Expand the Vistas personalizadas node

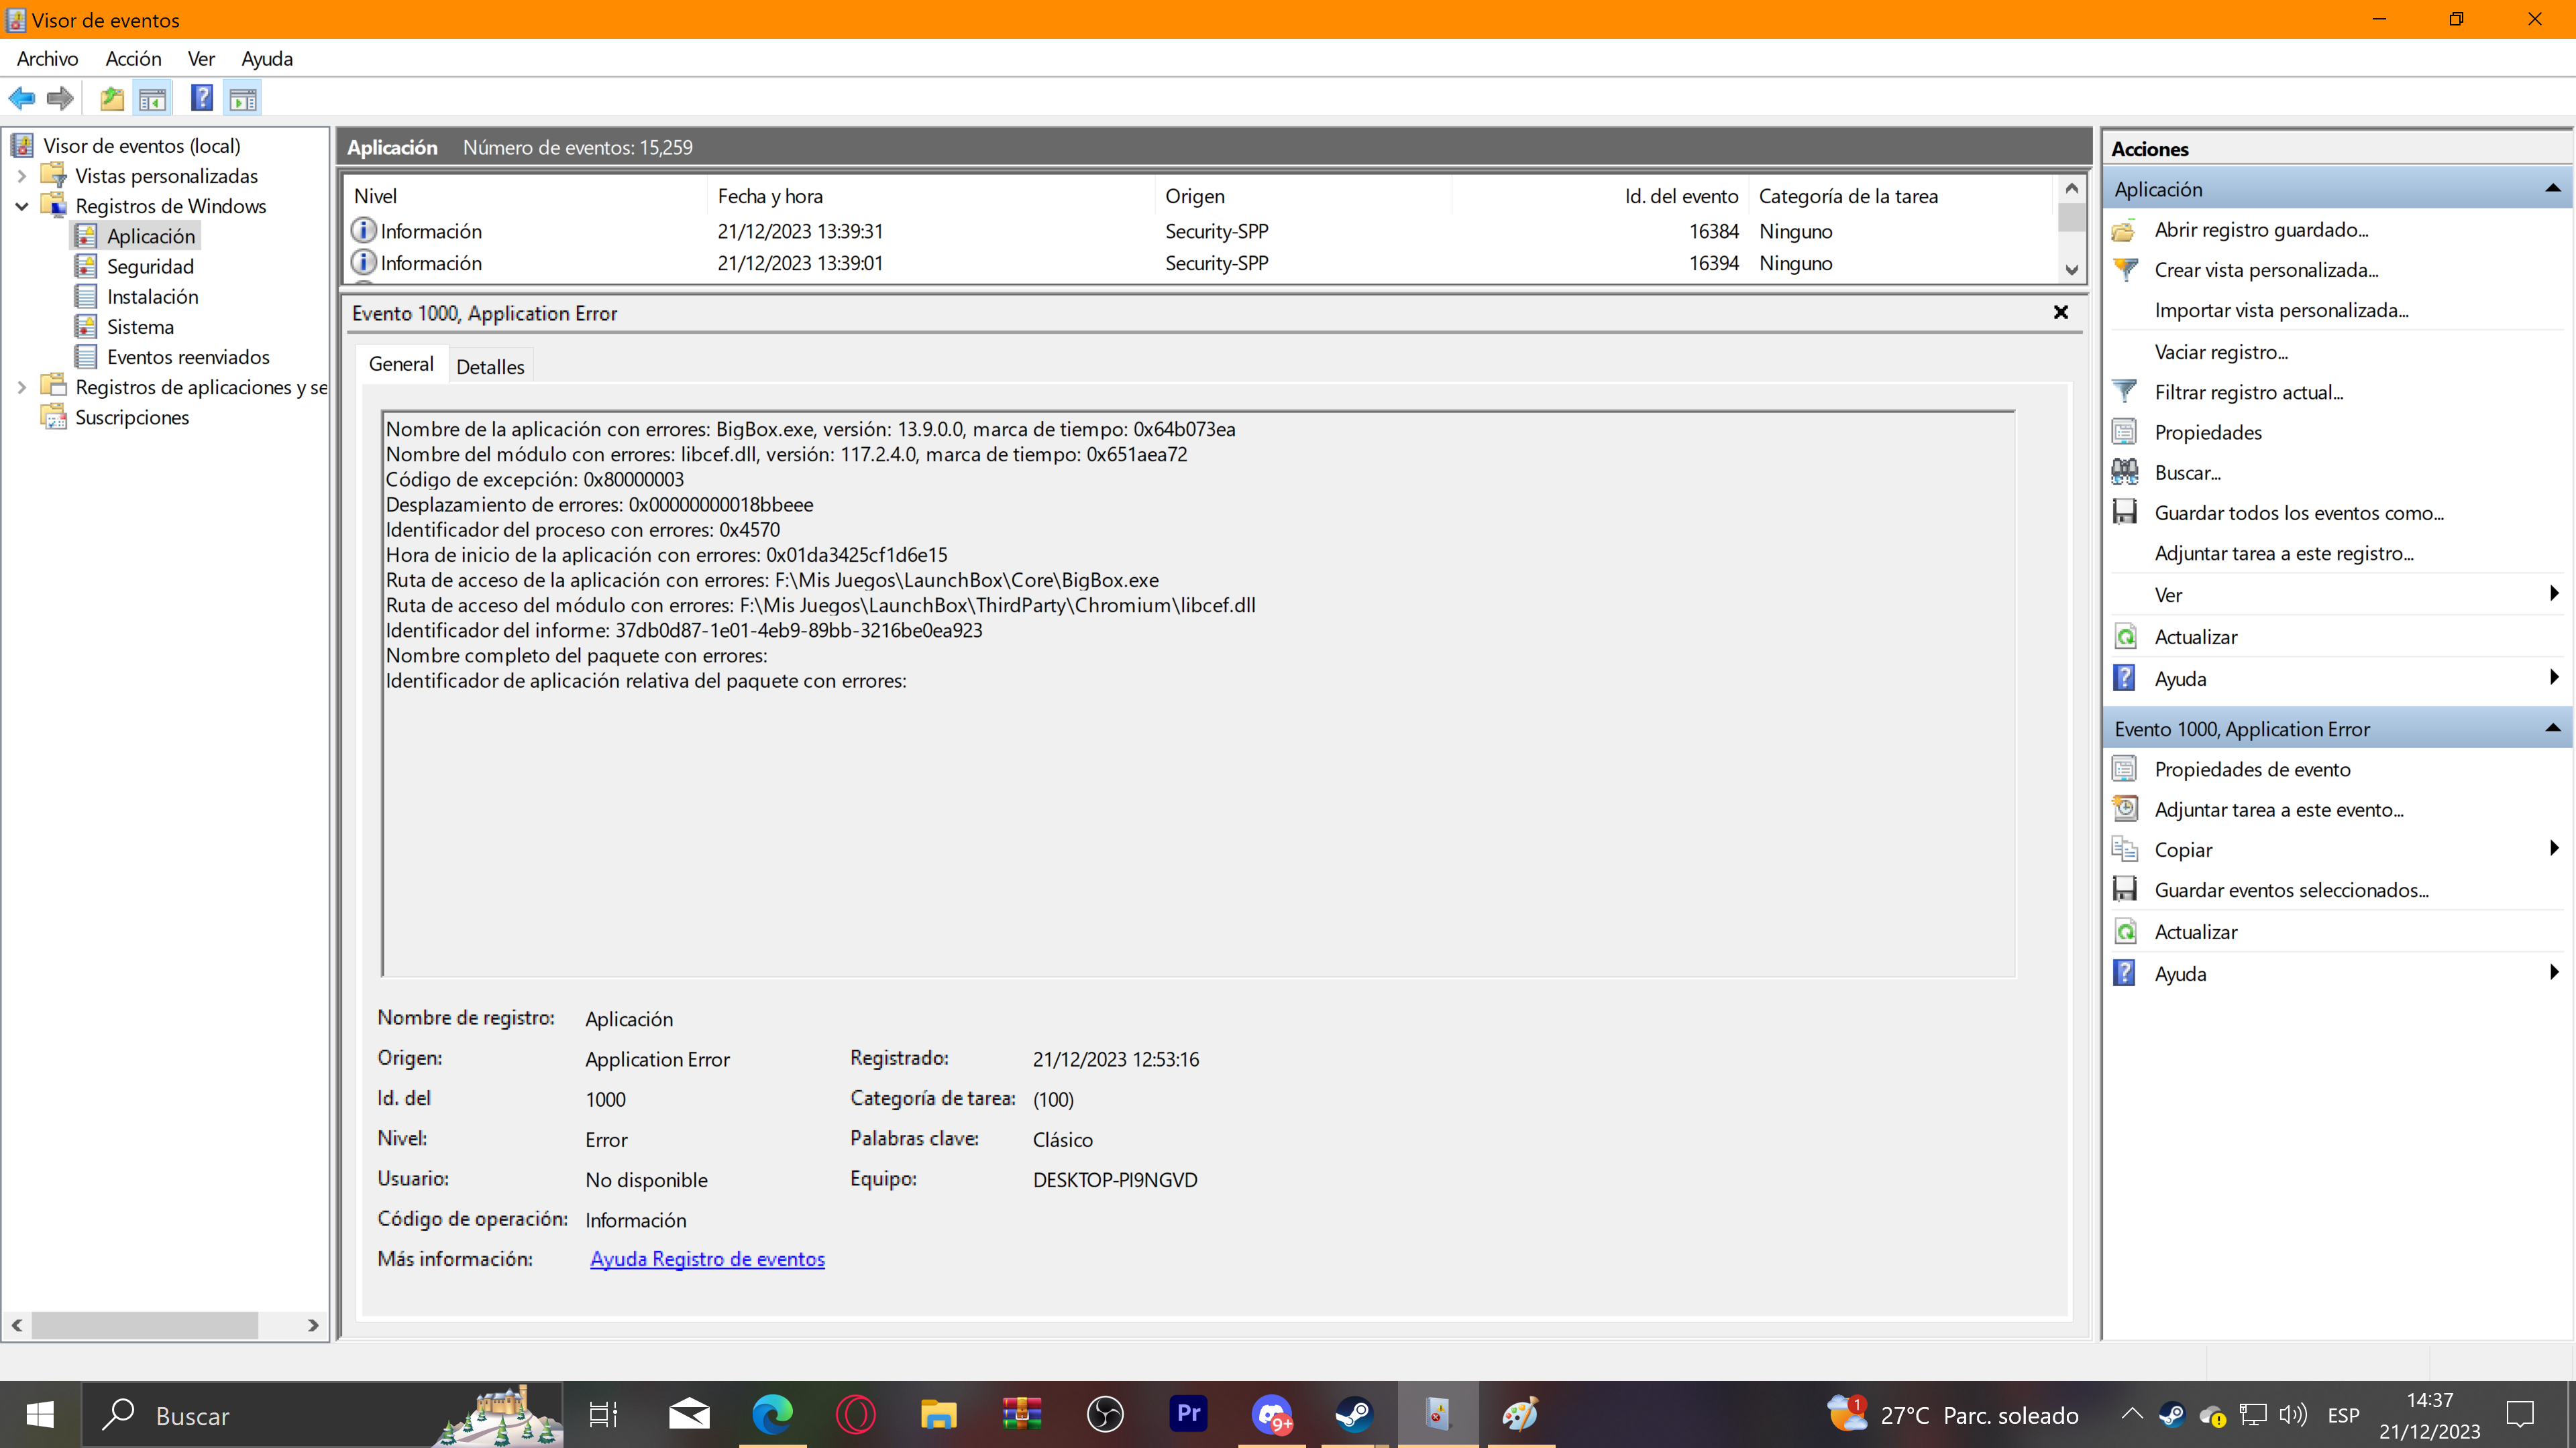coord(21,176)
